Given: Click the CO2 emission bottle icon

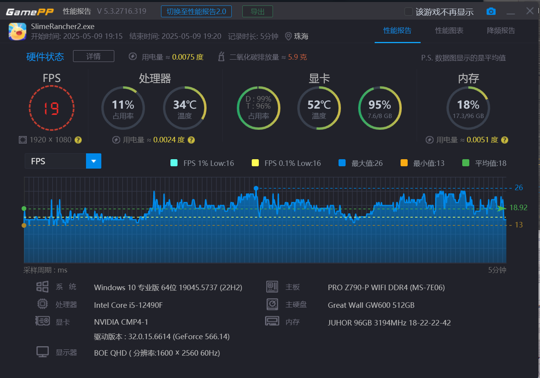Looking at the screenshot, I should pyautogui.click(x=221, y=56).
